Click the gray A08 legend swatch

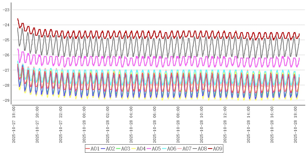(195, 149)
